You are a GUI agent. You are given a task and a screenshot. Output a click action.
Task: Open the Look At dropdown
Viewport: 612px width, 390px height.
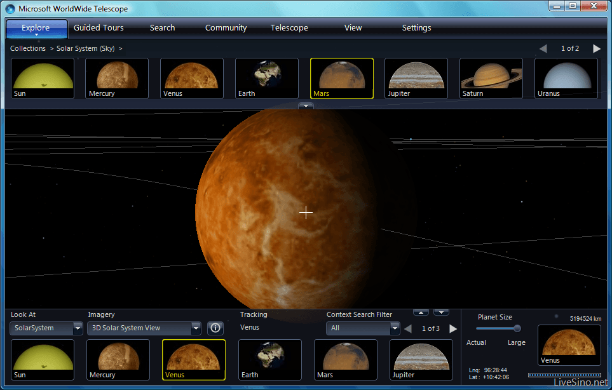[46, 328]
